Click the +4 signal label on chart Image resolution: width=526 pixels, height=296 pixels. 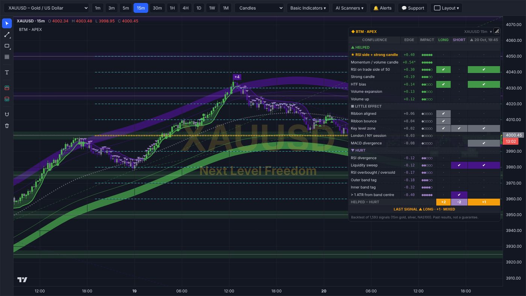tap(237, 77)
